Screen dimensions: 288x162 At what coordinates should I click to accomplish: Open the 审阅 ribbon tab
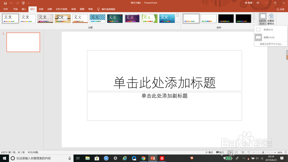73,9
